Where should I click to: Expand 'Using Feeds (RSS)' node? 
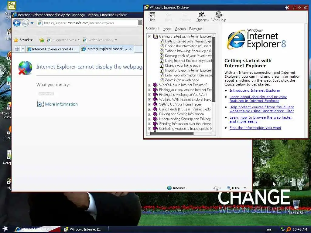click(149, 109)
